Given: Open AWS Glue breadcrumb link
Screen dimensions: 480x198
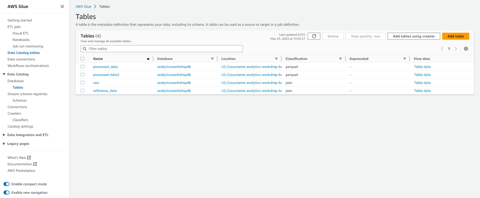Looking at the screenshot, I should tap(83, 6).
